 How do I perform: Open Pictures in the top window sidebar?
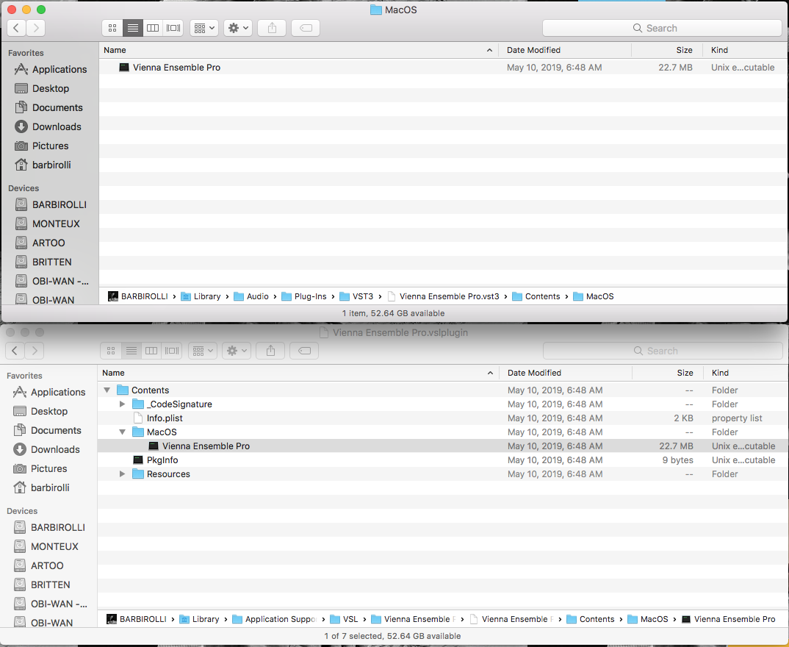coord(41,146)
